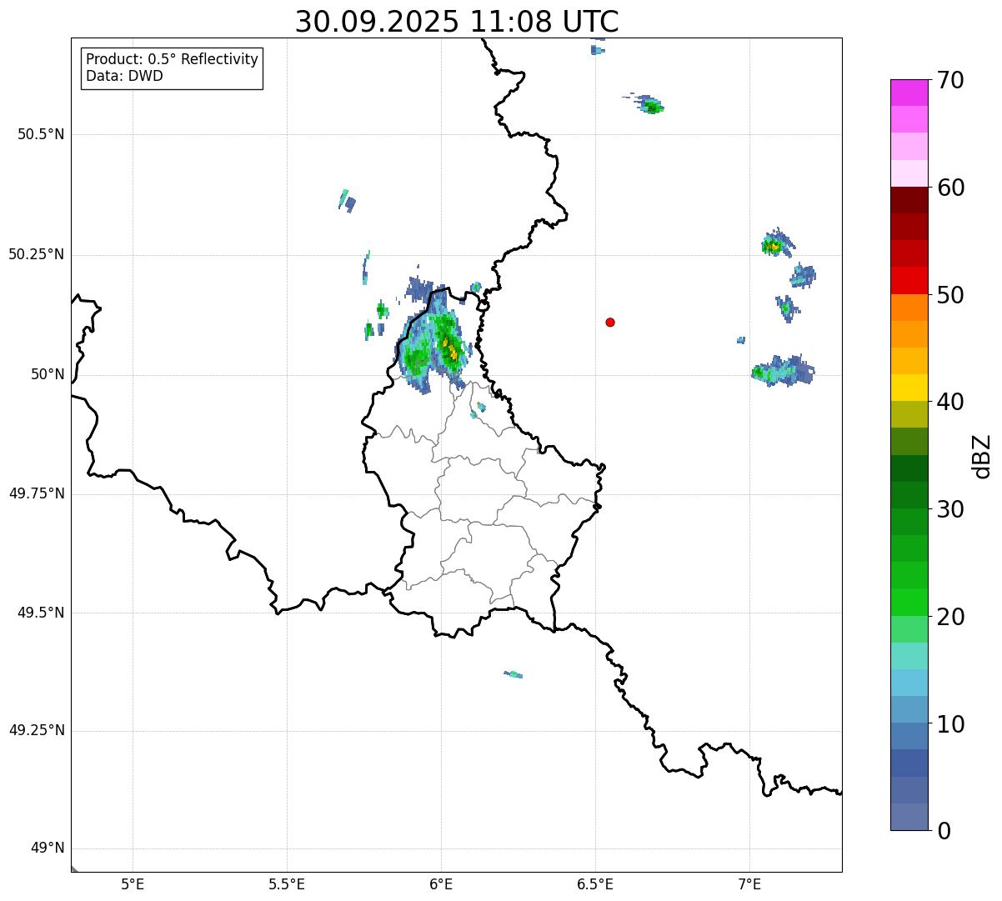Click the small radar echo south of Luxembourg
Image resolution: width=1002 pixels, height=901 pixels.
(514, 673)
